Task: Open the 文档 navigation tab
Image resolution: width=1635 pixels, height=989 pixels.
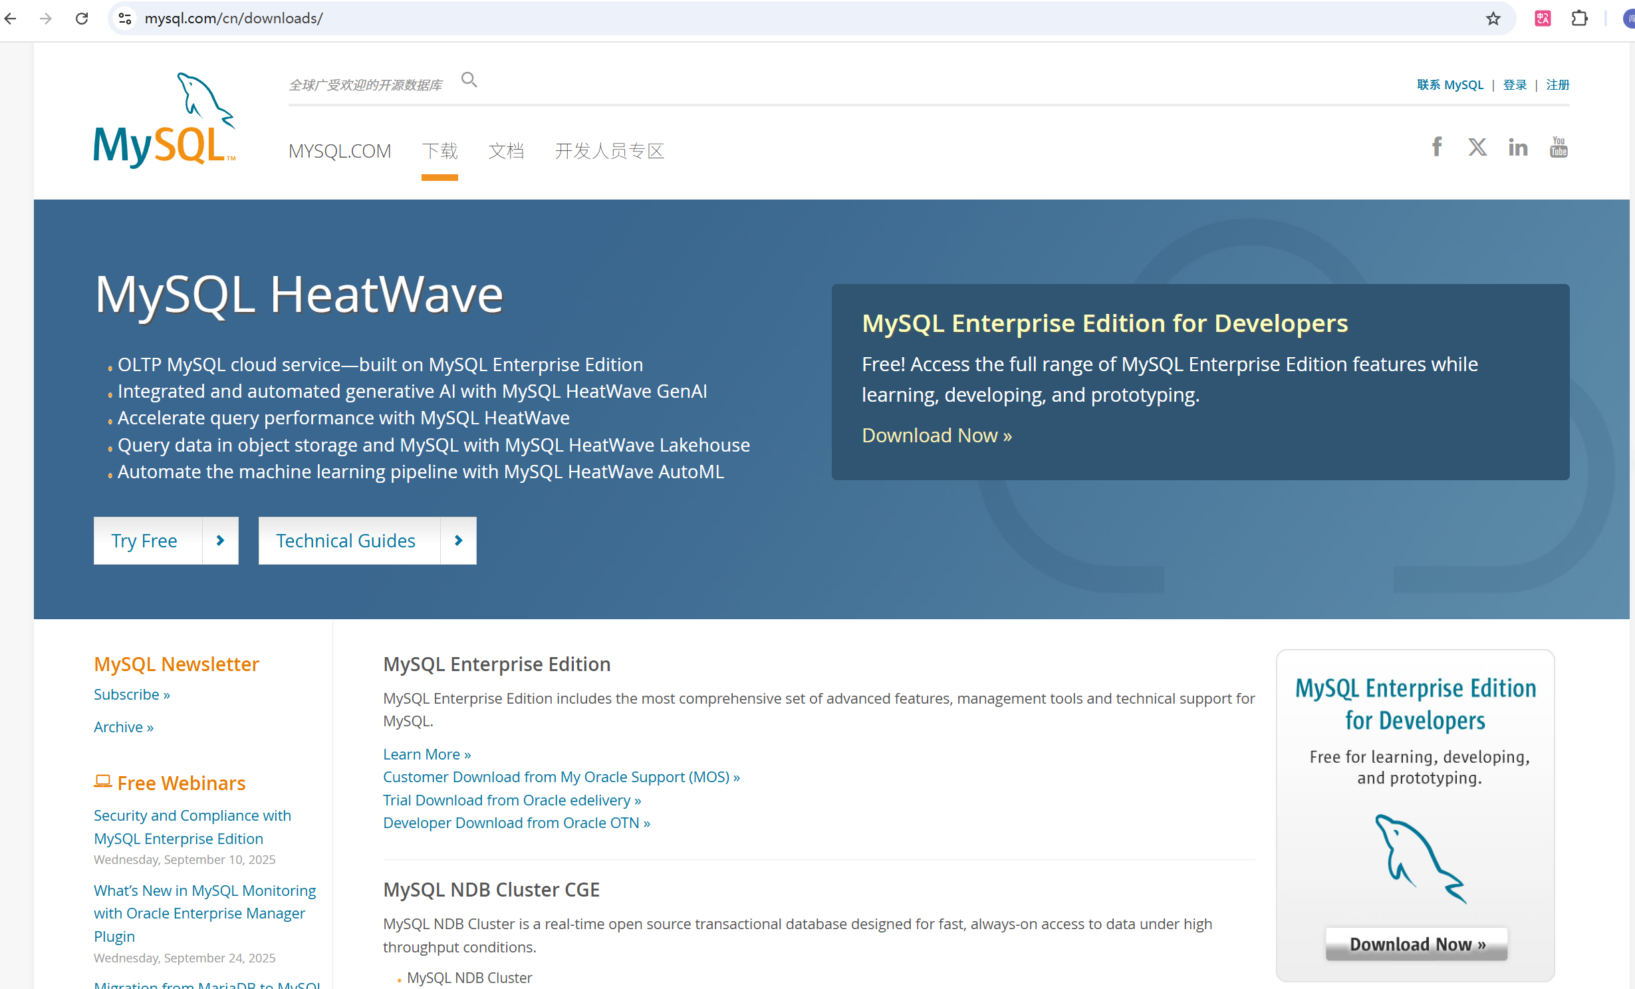Action: coord(506,151)
